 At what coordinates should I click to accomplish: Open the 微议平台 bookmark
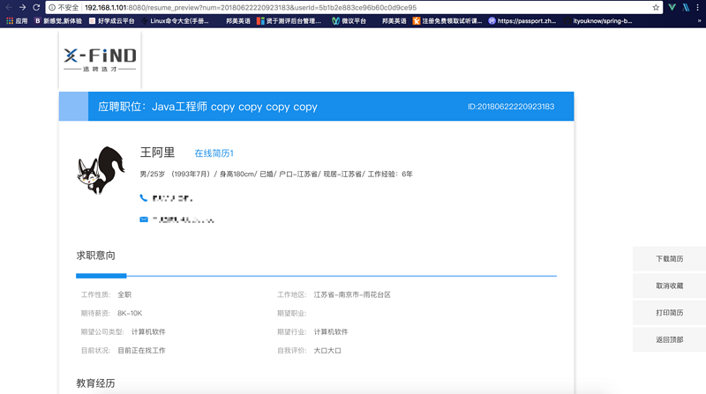point(349,20)
